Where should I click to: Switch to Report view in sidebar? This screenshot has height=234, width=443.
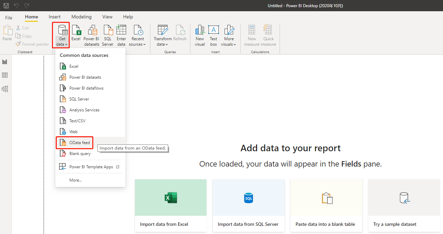[5, 62]
